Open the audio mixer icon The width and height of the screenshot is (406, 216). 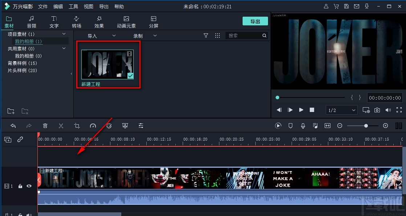coord(315,126)
